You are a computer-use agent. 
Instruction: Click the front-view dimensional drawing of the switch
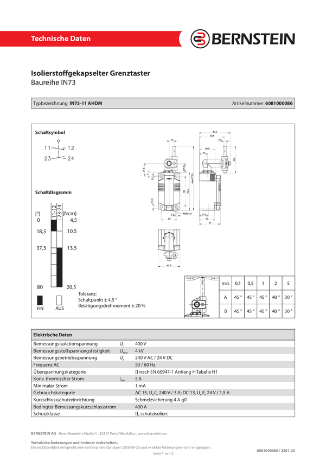pyautogui.click(x=169, y=181)
